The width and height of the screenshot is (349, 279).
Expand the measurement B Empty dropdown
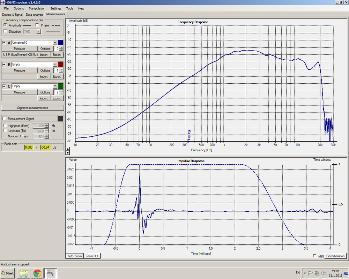[55, 64]
